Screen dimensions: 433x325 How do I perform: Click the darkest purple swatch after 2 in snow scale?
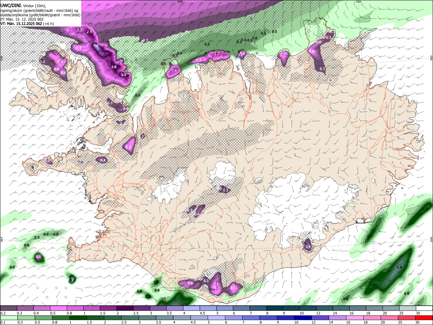125,308
